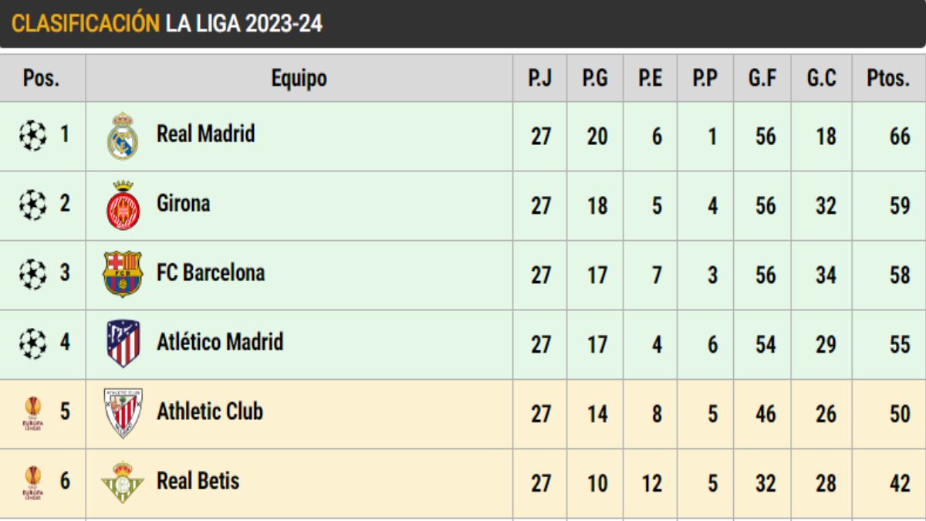Click the Equipo column header
Screen dimensions: 926x521
pos(299,78)
